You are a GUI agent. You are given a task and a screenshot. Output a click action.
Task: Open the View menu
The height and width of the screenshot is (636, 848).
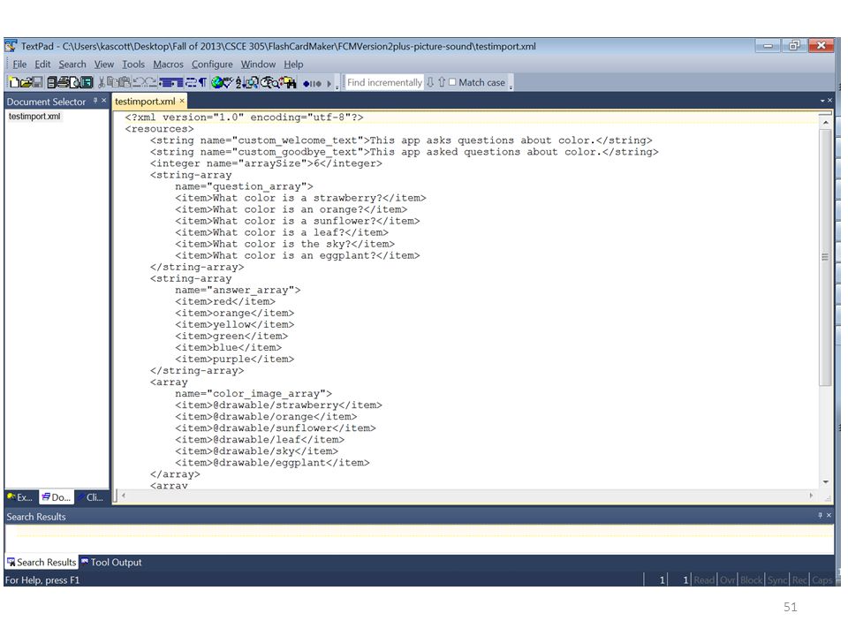(104, 64)
